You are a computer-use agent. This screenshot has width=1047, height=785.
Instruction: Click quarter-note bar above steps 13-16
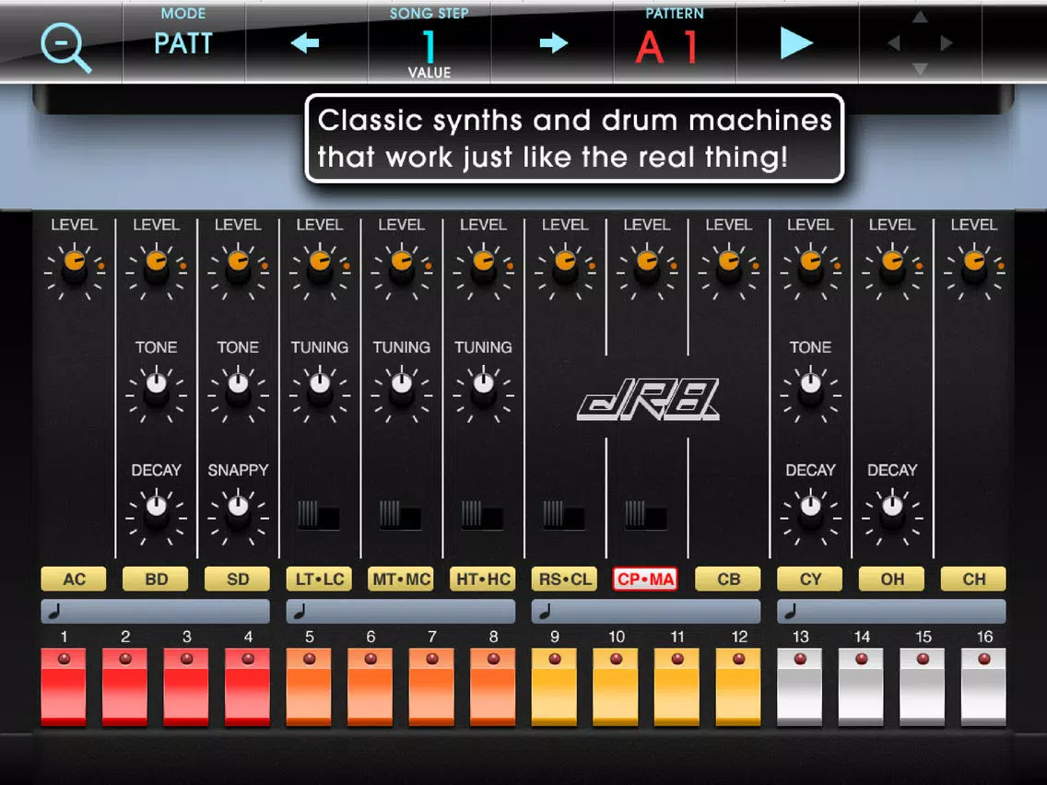click(x=891, y=611)
